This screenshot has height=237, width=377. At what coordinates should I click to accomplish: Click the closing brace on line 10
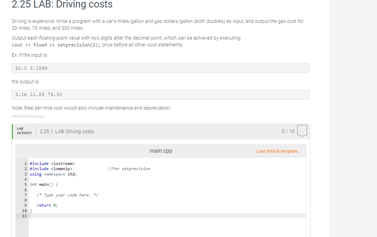click(31, 210)
